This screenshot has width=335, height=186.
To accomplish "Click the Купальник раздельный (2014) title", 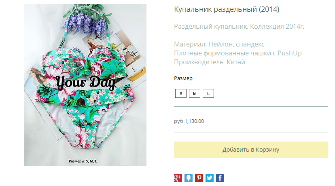I will (x=227, y=9).
